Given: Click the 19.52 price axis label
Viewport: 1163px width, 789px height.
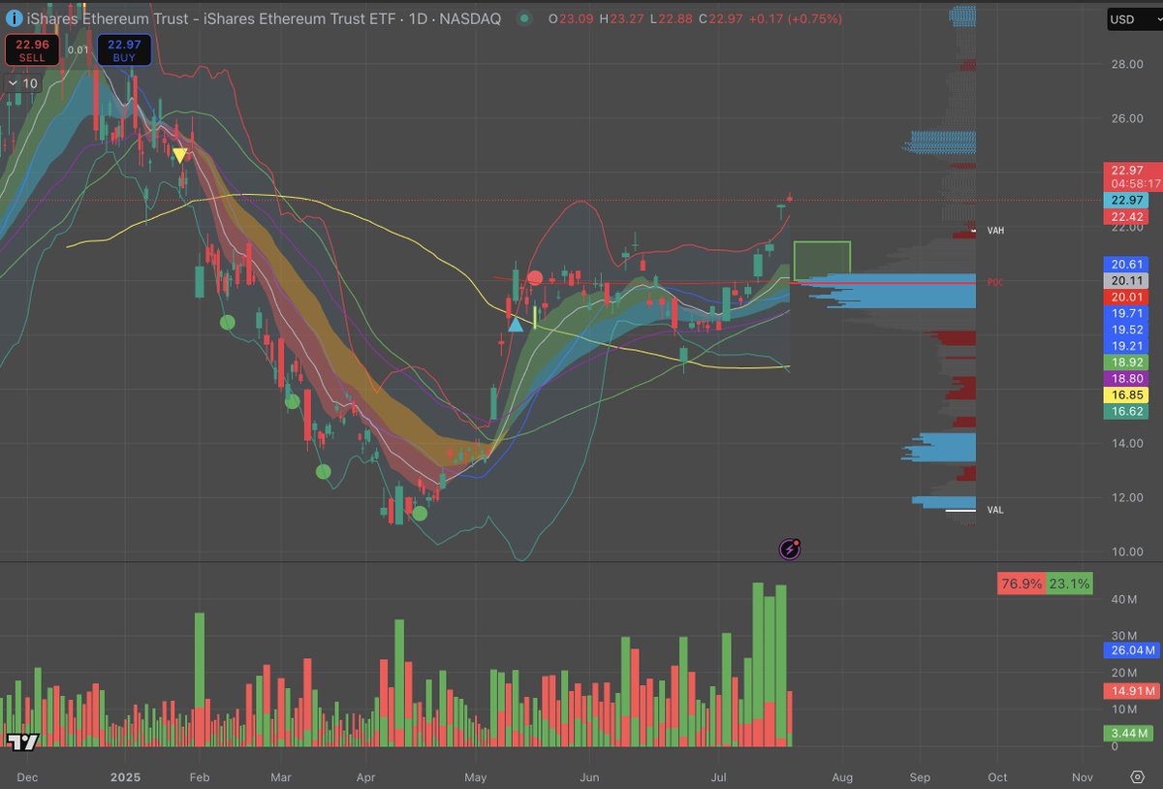Looking at the screenshot, I should pos(1127,330).
